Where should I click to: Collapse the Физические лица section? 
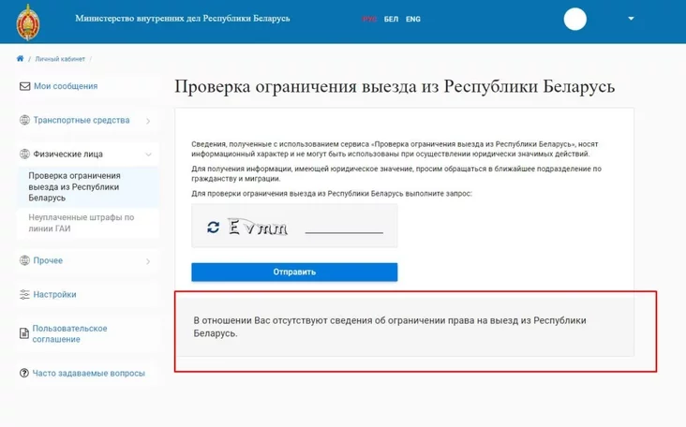pyautogui.click(x=148, y=155)
